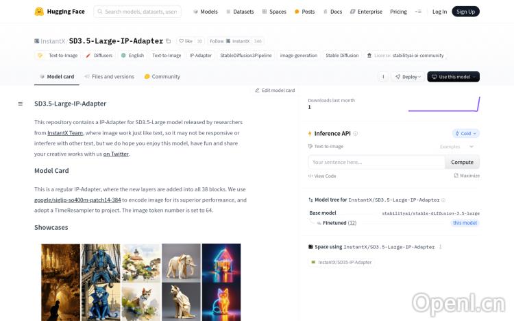This screenshot has height=321, width=514.
Task: Open the Space using options menu
Action: pos(440,247)
